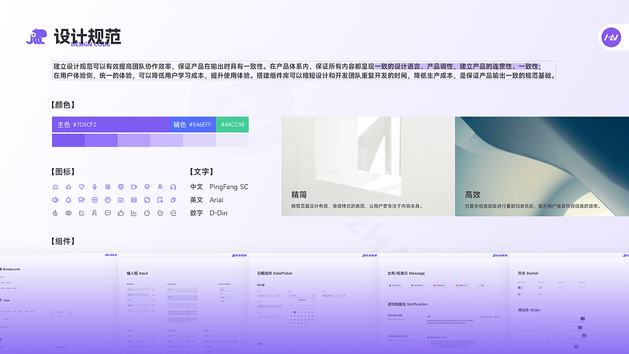Viewport: 629px width, 354px height.
Task: Click the pie chart icon
Action: tap(147, 213)
